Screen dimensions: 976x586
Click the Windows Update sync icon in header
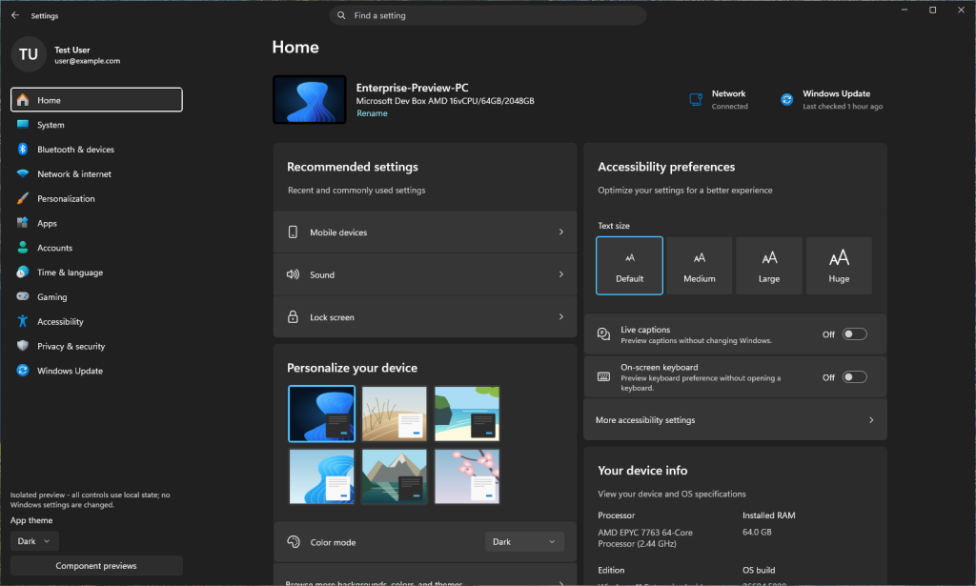point(786,99)
